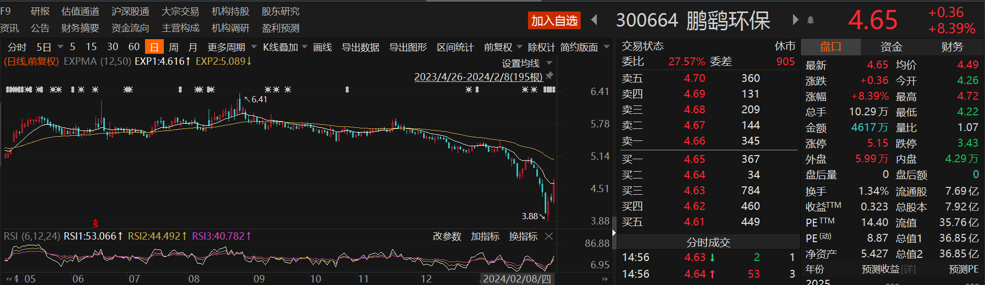Collapse side panel with white triangle arrow
The width and height of the screenshot is (985, 285).
coord(614,232)
